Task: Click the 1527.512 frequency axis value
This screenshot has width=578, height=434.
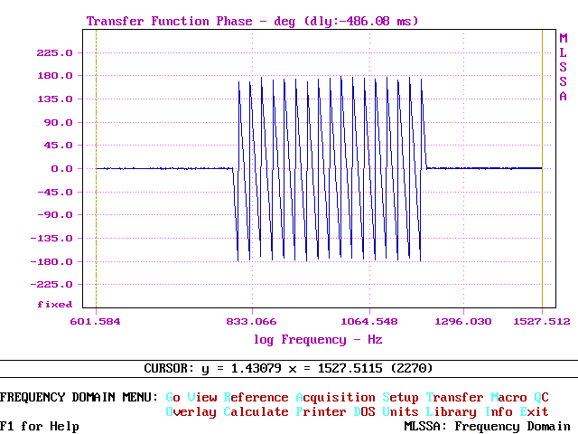Action: (542, 322)
